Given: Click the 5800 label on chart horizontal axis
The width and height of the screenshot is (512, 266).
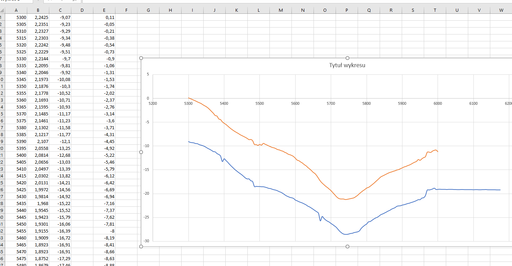Looking at the screenshot, I should [367, 103].
